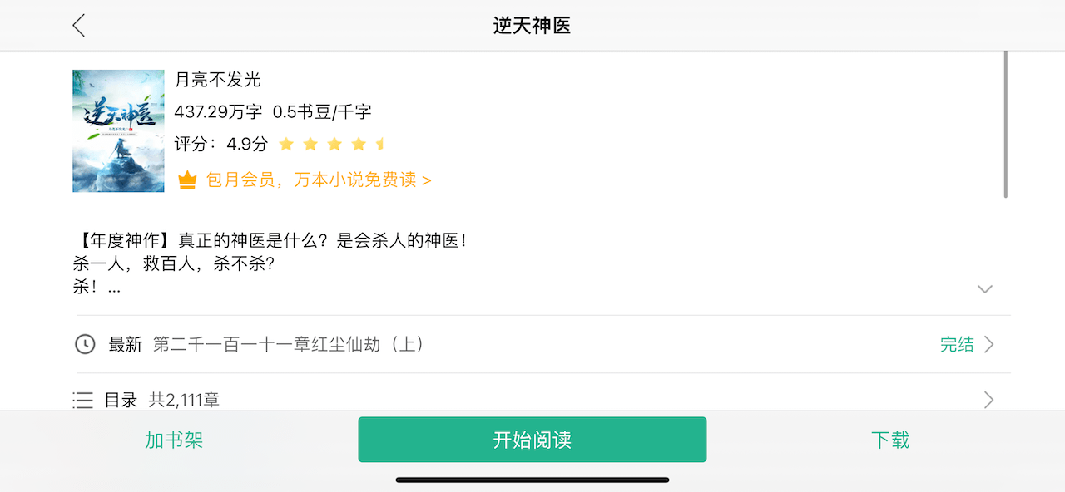This screenshot has width=1065, height=492.
Task: Tap the third rating star
Action: click(334, 145)
